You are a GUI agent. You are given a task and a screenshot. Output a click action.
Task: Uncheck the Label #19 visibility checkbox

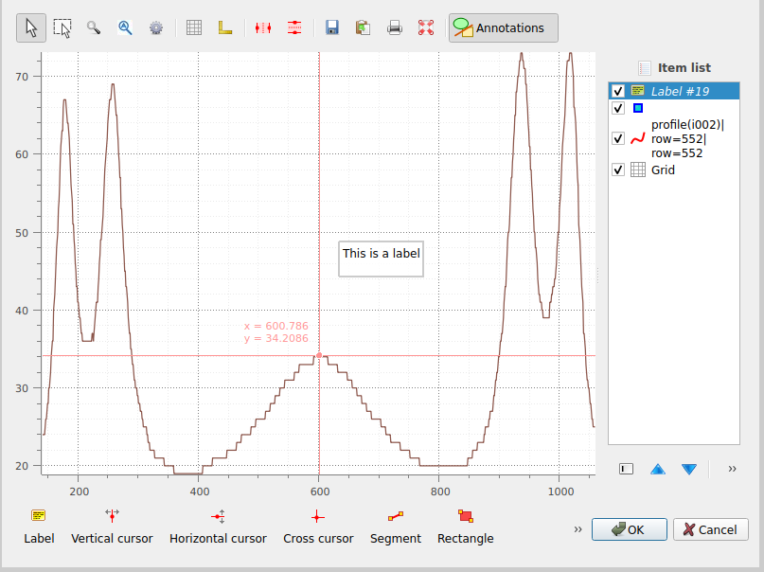tap(618, 91)
